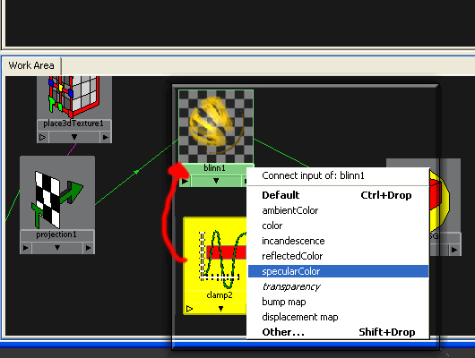Select the projection1 node swatch
The image size is (475, 358).
coord(57,192)
